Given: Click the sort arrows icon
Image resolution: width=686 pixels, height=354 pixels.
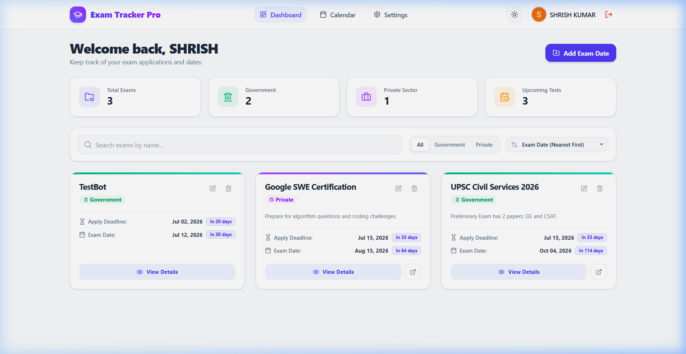Looking at the screenshot, I should (x=514, y=144).
